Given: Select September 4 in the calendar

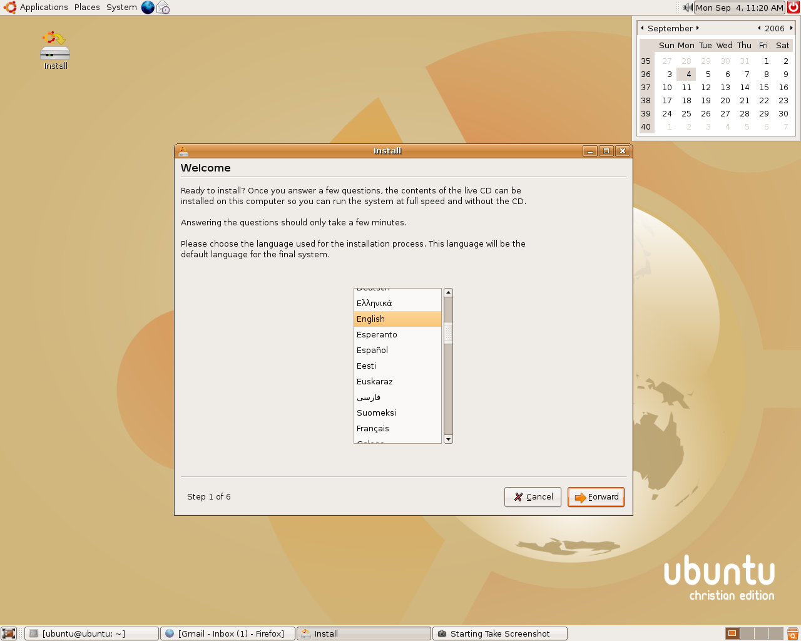Looking at the screenshot, I should click(686, 74).
